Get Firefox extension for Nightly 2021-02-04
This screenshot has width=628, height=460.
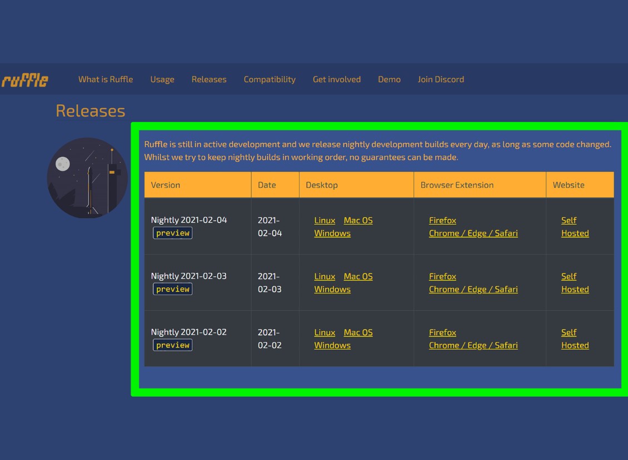point(442,220)
